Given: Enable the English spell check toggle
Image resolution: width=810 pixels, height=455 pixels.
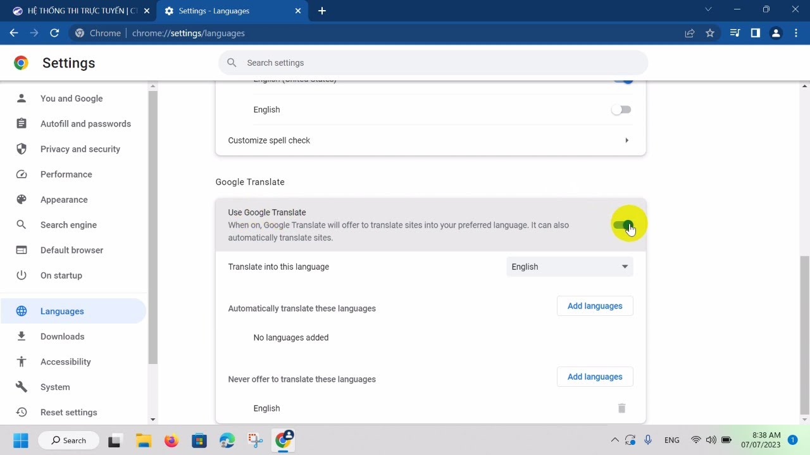Looking at the screenshot, I should (621, 109).
